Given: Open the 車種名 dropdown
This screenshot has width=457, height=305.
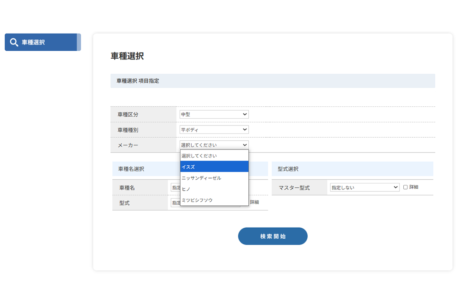Looking at the screenshot, I should 175,188.
